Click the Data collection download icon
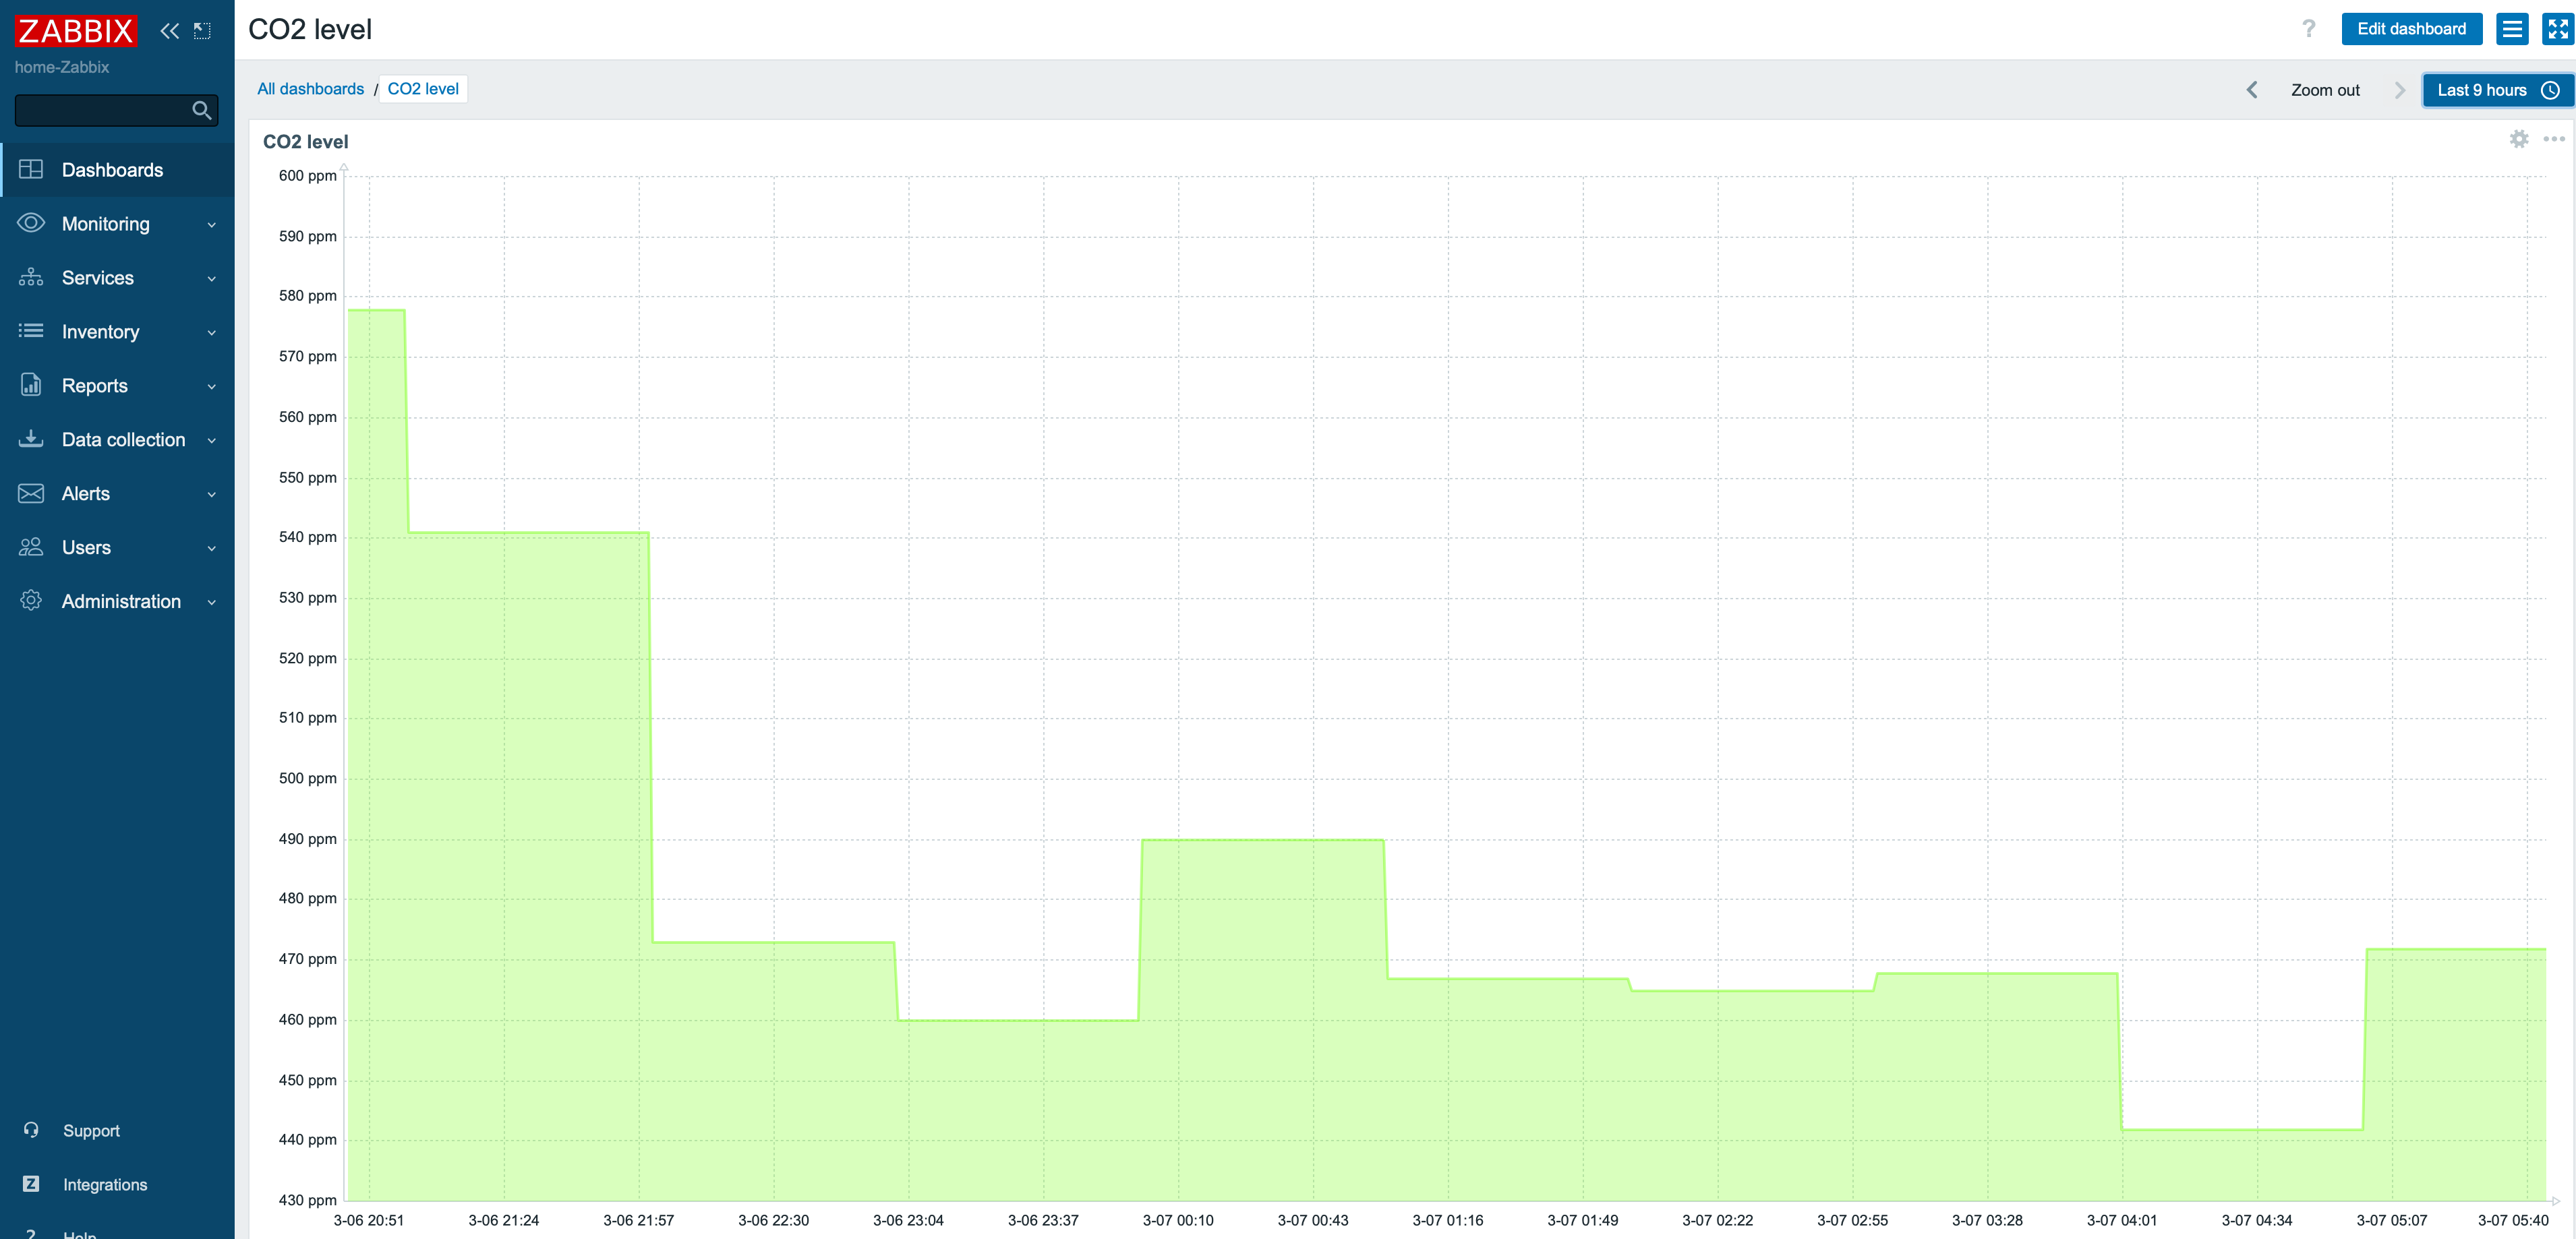Image resolution: width=2576 pixels, height=1239 pixels. pos(31,439)
